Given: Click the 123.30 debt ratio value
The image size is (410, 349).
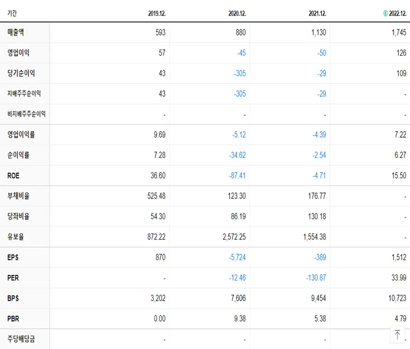Looking at the screenshot, I should (237, 196).
